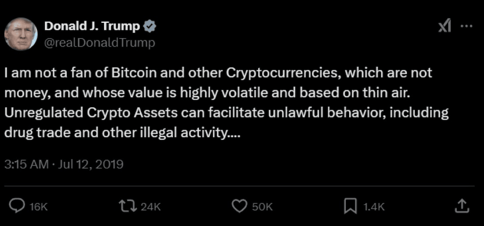Bookmark the post with the bookmark icon
This screenshot has height=226, width=484.
(x=349, y=206)
